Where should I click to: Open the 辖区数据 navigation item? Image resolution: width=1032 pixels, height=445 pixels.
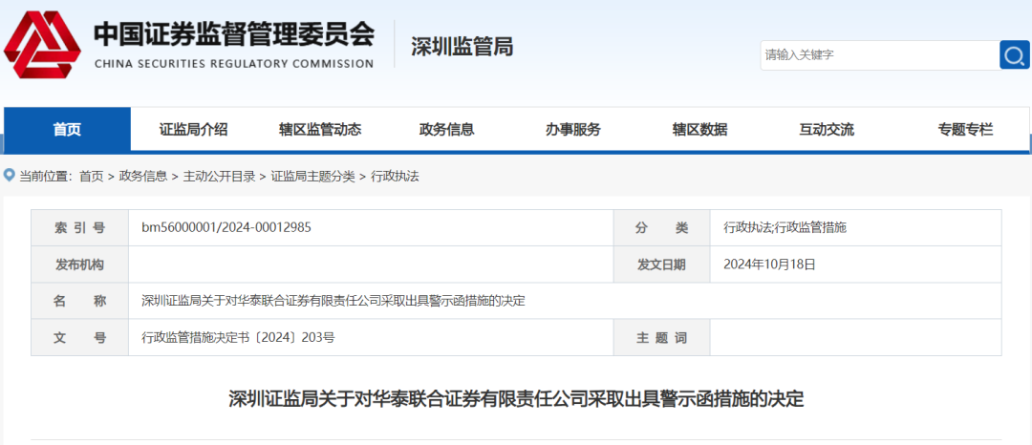pyautogui.click(x=699, y=130)
